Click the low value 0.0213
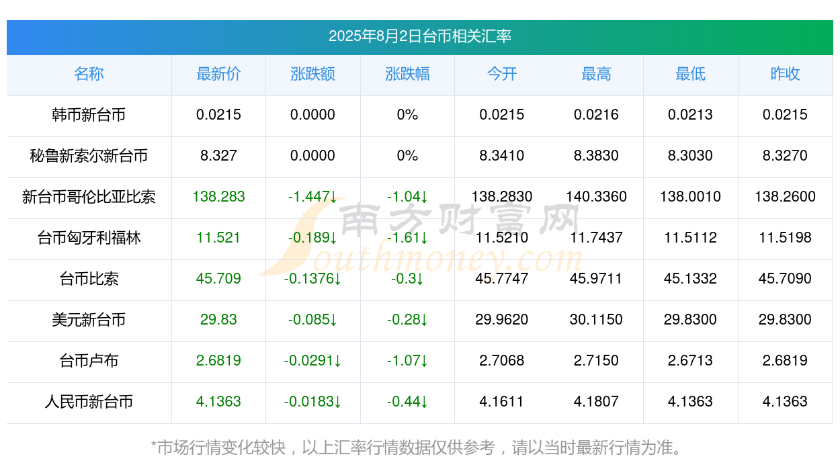The image size is (840, 469). click(690, 115)
